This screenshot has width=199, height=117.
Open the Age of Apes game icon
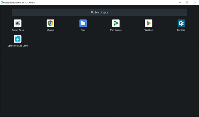click(x=18, y=23)
